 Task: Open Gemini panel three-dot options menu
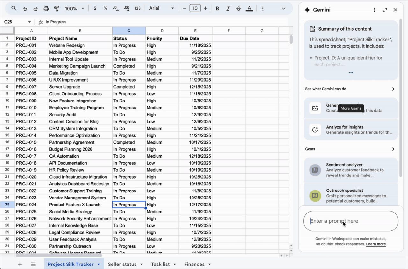pyautogui.click(x=374, y=10)
